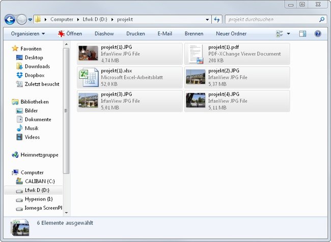Select Favoriten in the navigation pane
The height and width of the screenshot is (242, 331).
pos(26,49)
